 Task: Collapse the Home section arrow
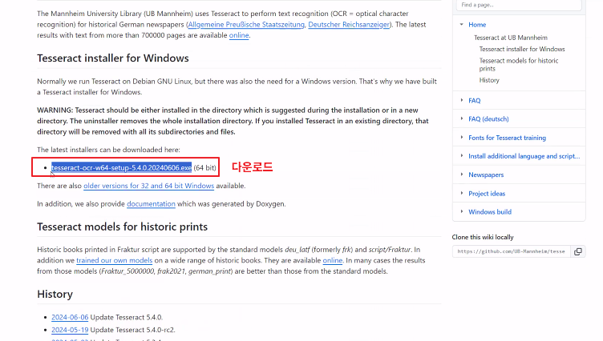coord(462,25)
